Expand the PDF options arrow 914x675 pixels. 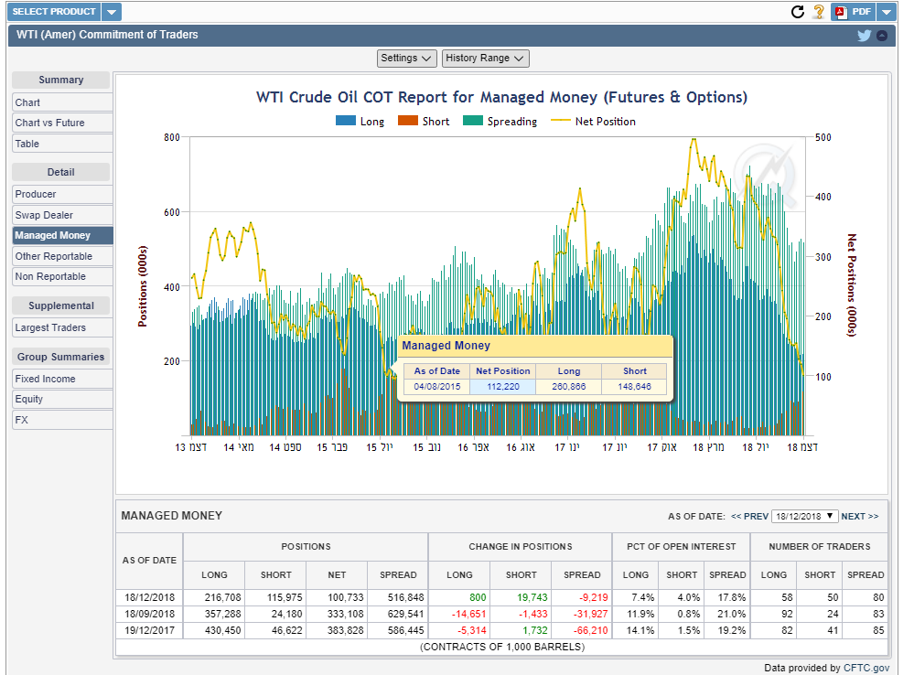(887, 12)
